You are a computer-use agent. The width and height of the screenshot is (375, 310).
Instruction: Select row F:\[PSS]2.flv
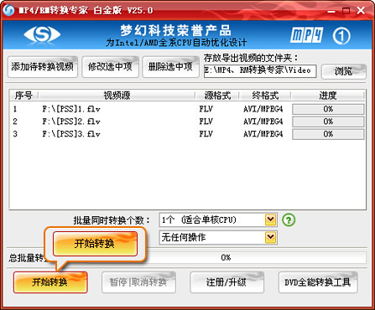(x=187, y=121)
